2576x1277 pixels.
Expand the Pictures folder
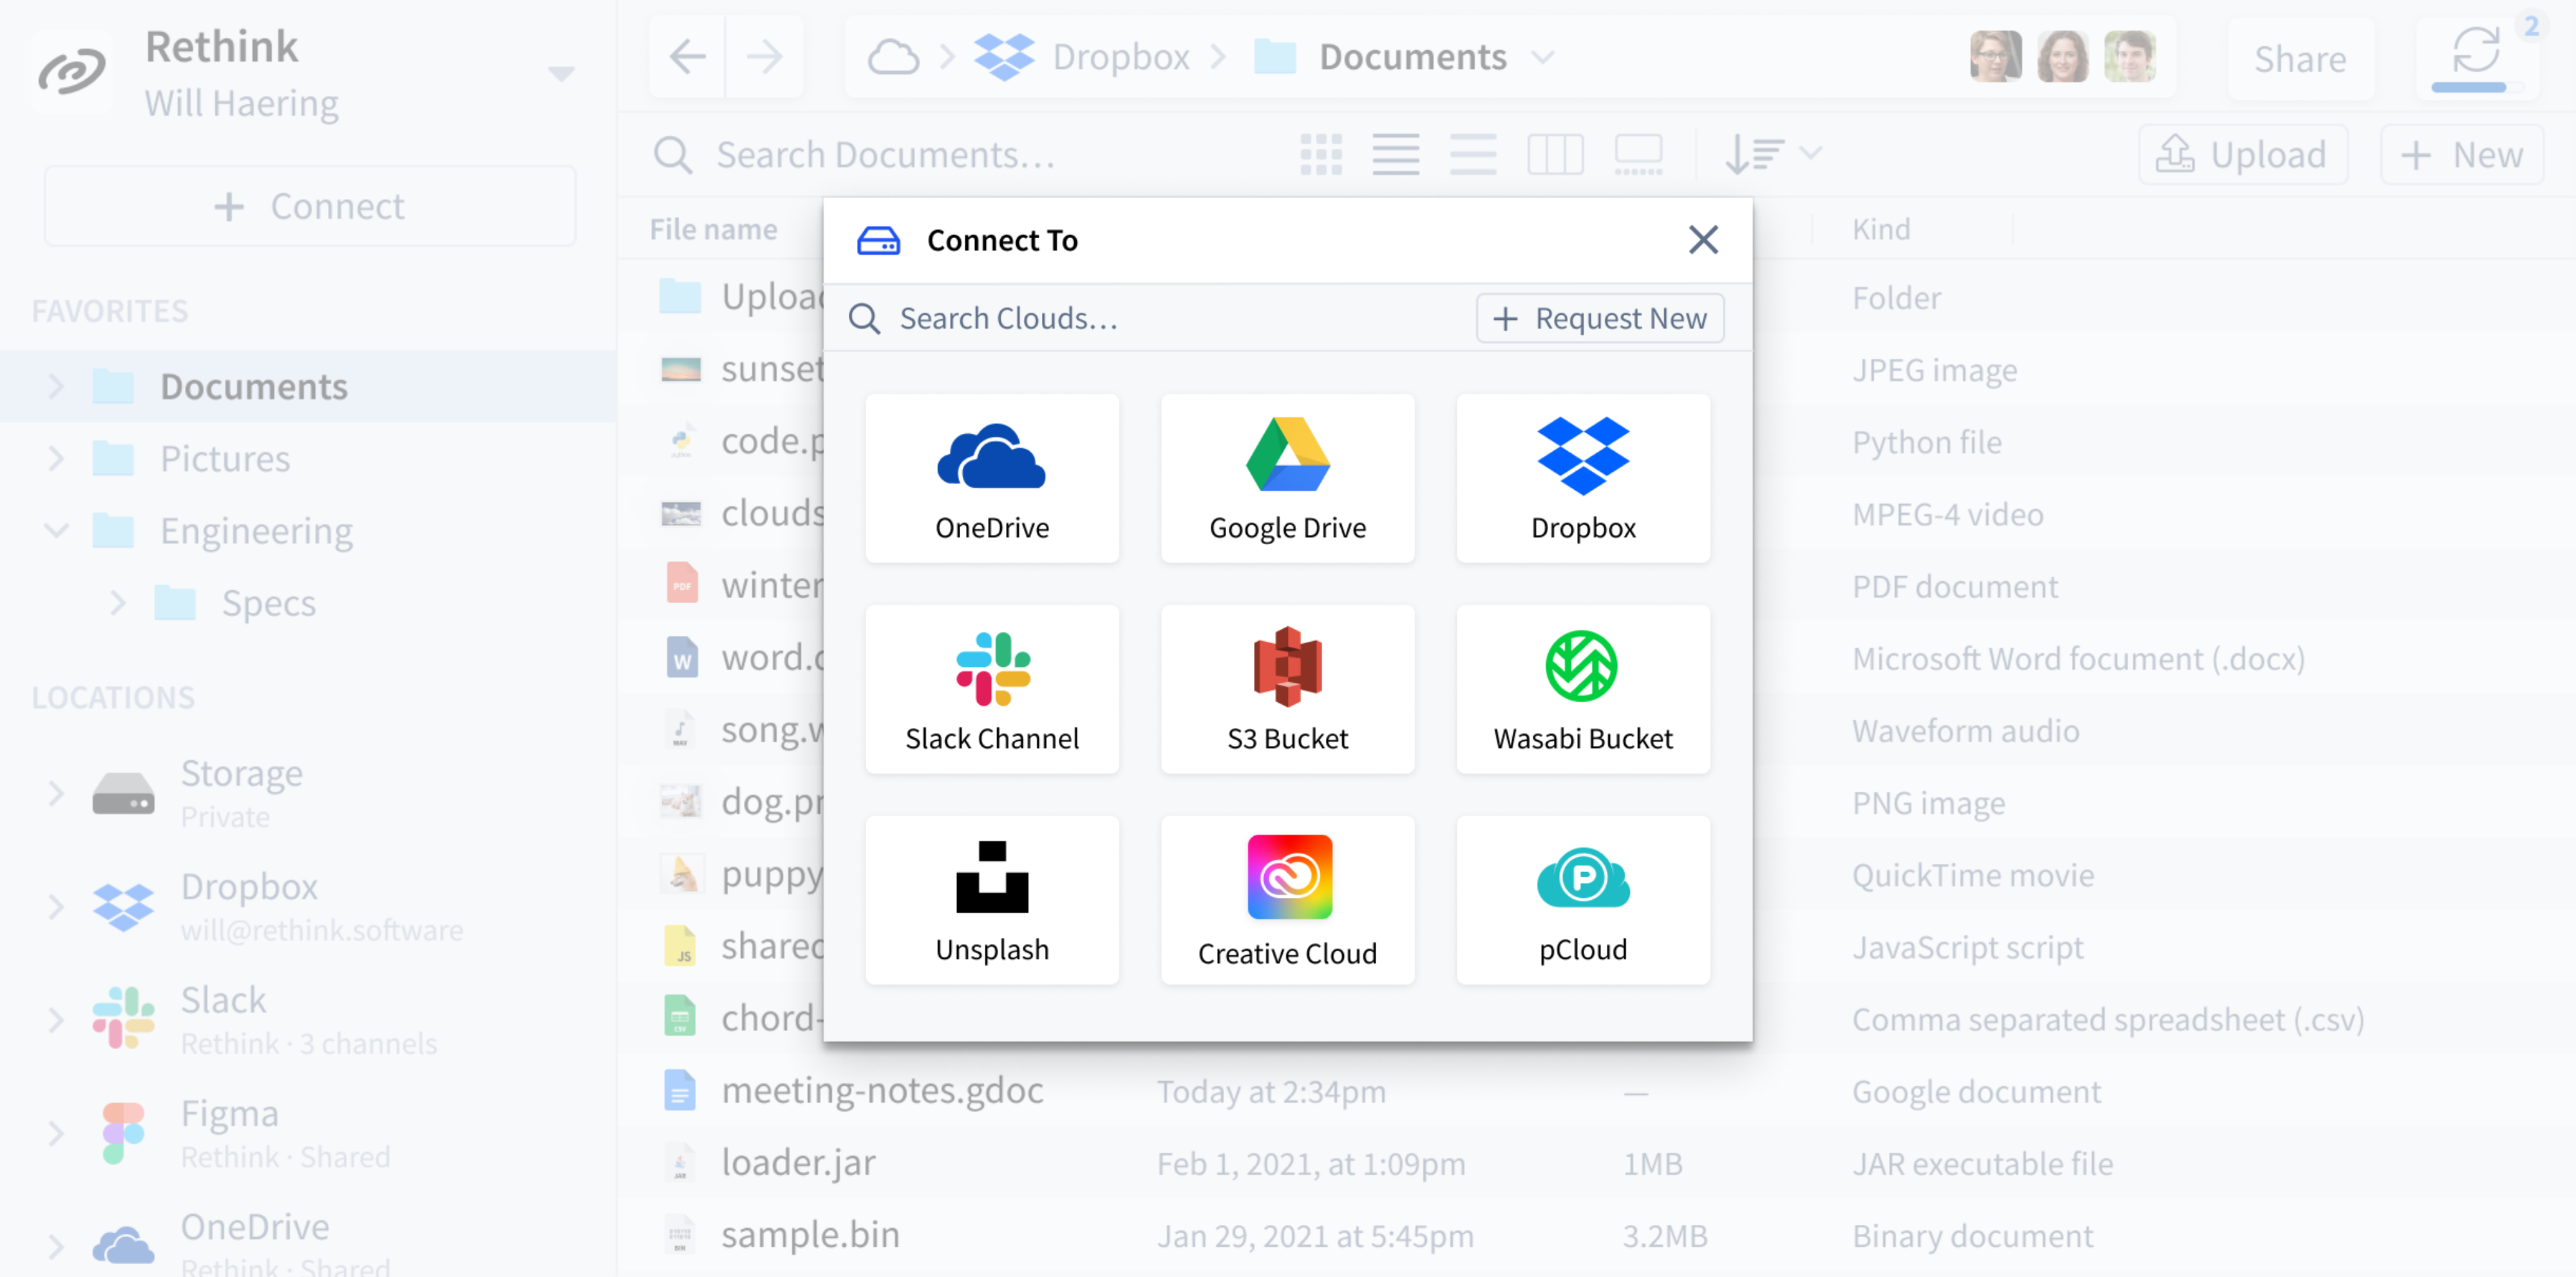point(56,459)
